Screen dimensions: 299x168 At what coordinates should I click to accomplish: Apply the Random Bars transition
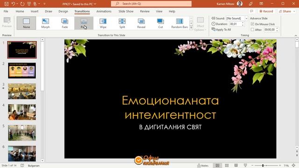(x=179, y=23)
